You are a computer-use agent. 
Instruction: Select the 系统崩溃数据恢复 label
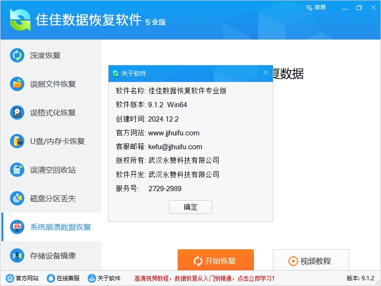pyautogui.click(x=60, y=227)
